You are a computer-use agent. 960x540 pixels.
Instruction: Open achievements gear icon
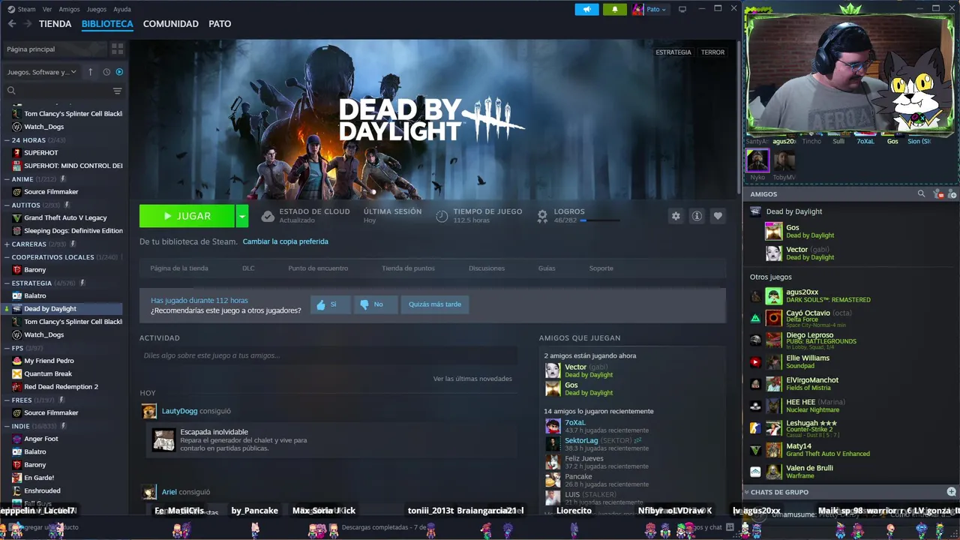click(542, 216)
